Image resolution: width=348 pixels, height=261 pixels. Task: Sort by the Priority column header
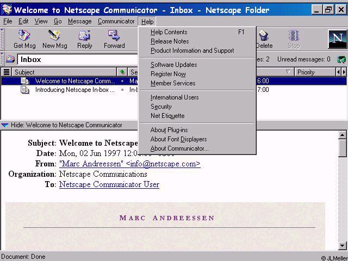click(x=315, y=72)
